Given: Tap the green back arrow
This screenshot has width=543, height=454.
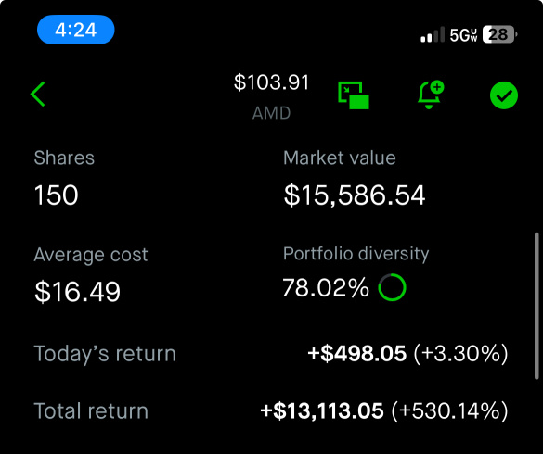Looking at the screenshot, I should click(37, 95).
